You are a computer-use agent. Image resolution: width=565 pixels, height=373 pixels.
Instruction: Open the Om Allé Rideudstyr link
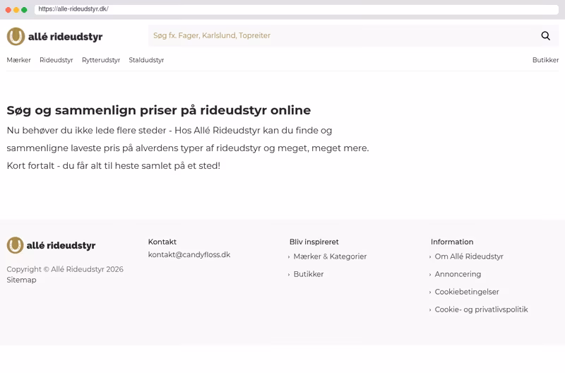tap(469, 256)
